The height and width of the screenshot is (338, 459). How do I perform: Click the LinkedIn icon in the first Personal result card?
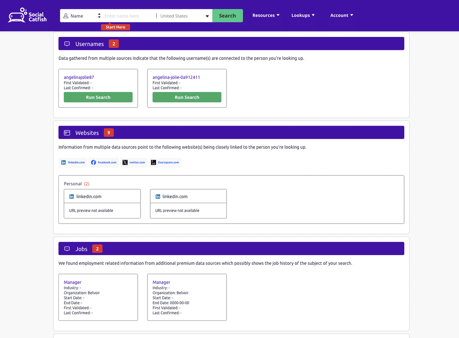pos(71,196)
